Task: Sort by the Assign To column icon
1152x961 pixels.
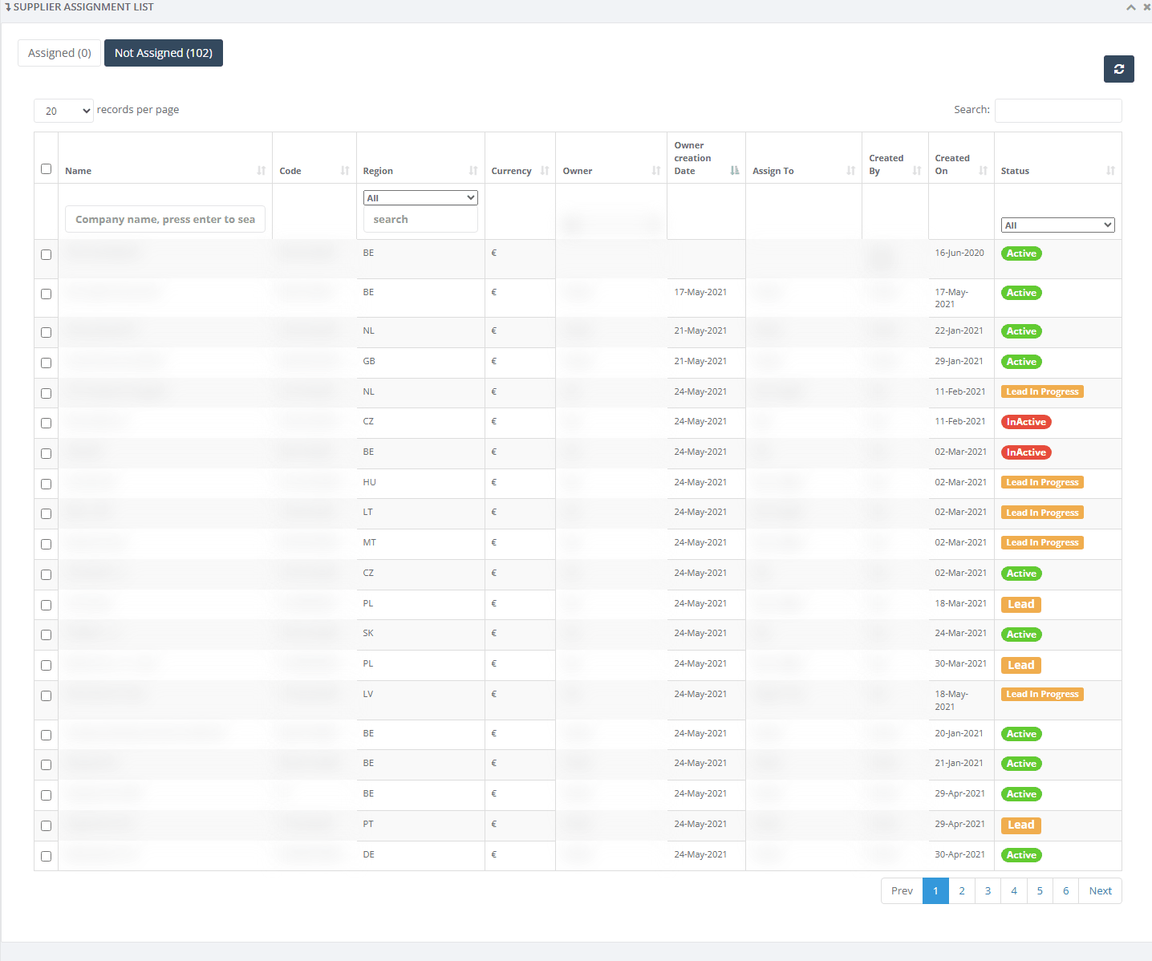Action: [850, 171]
